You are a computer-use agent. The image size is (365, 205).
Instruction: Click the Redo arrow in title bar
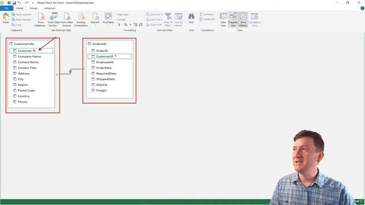[x=26, y=3]
